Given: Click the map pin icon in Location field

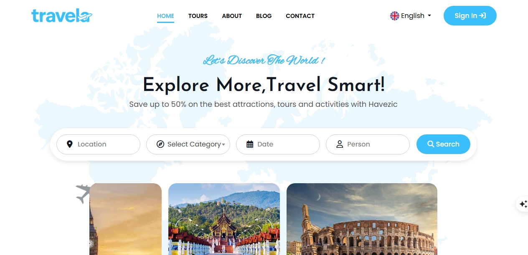Looking at the screenshot, I should [70, 144].
